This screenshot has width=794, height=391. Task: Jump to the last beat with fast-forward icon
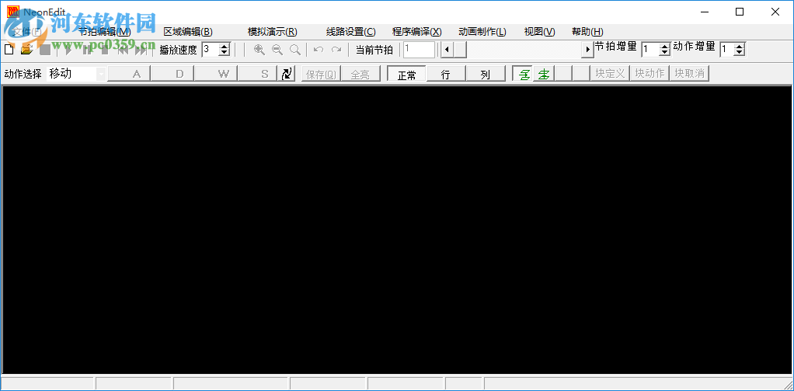click(141, 50)
